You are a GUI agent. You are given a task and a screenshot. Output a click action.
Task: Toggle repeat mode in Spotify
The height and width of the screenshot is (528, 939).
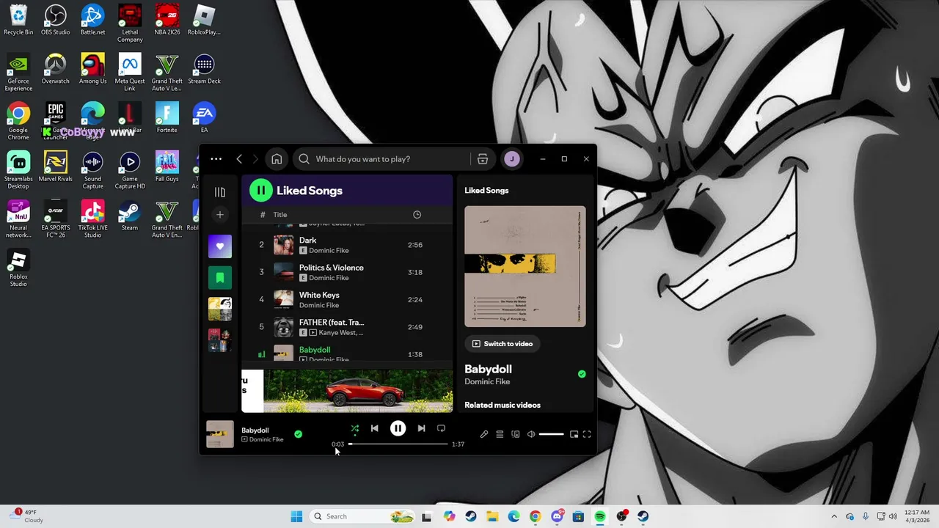[441, 428]
